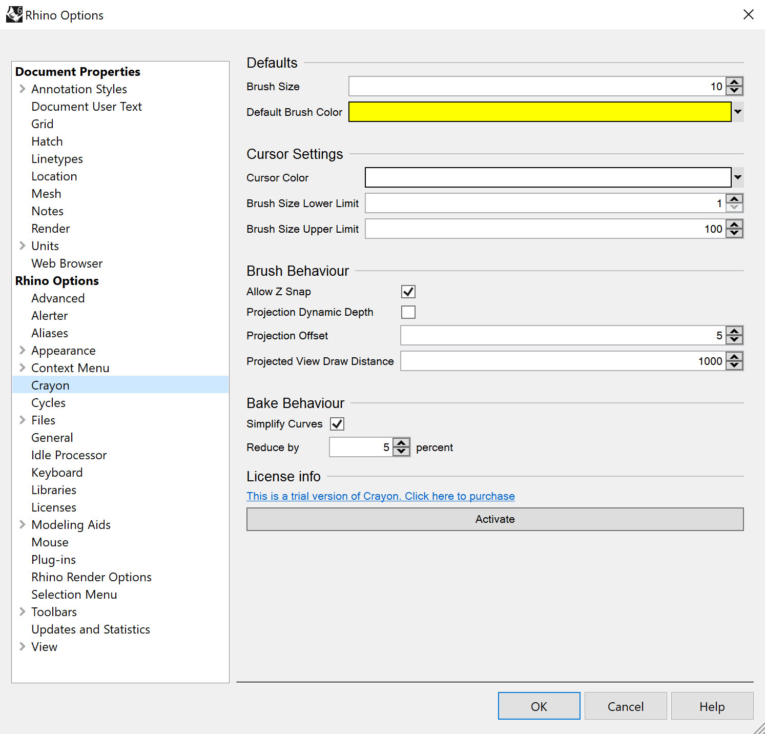Screen dimensions: 765x734
Task: Select Plug-ins options page
Action: pos(54,560)
